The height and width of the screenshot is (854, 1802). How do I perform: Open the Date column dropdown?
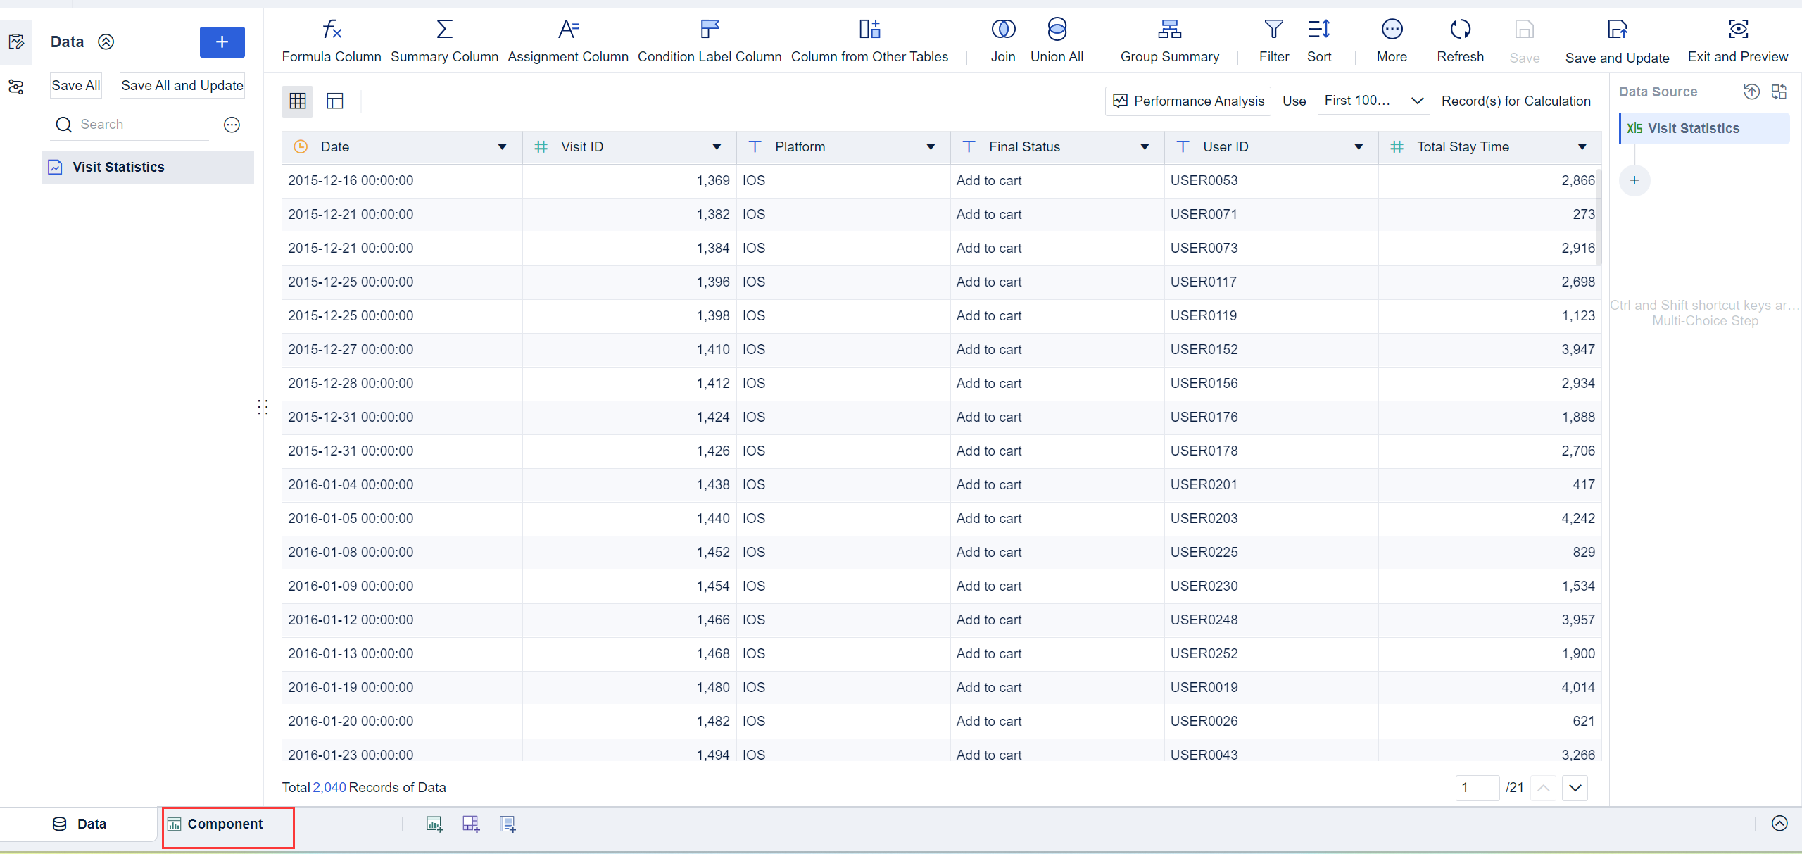(x=503, y=147)
